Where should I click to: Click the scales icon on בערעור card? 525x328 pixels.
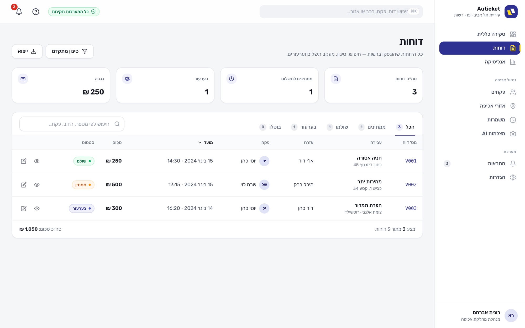(127, 79)
